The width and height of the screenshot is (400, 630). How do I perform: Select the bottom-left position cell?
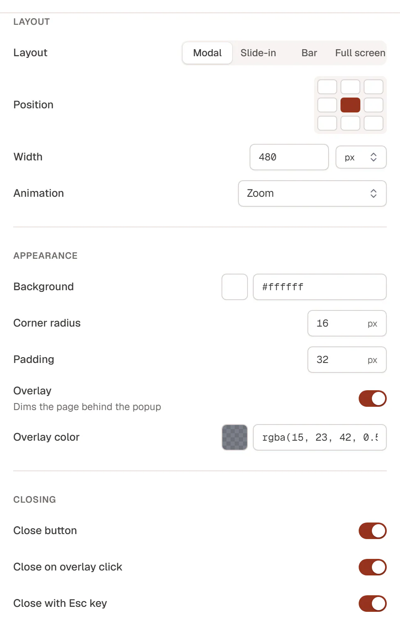(327, 123)
